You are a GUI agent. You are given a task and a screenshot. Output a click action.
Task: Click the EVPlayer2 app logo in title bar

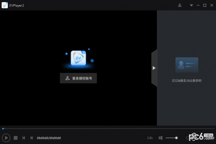[5, 5]
